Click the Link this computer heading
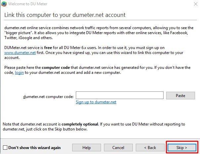This screenshot has width=200, height=154. click(x=65, y=15)
